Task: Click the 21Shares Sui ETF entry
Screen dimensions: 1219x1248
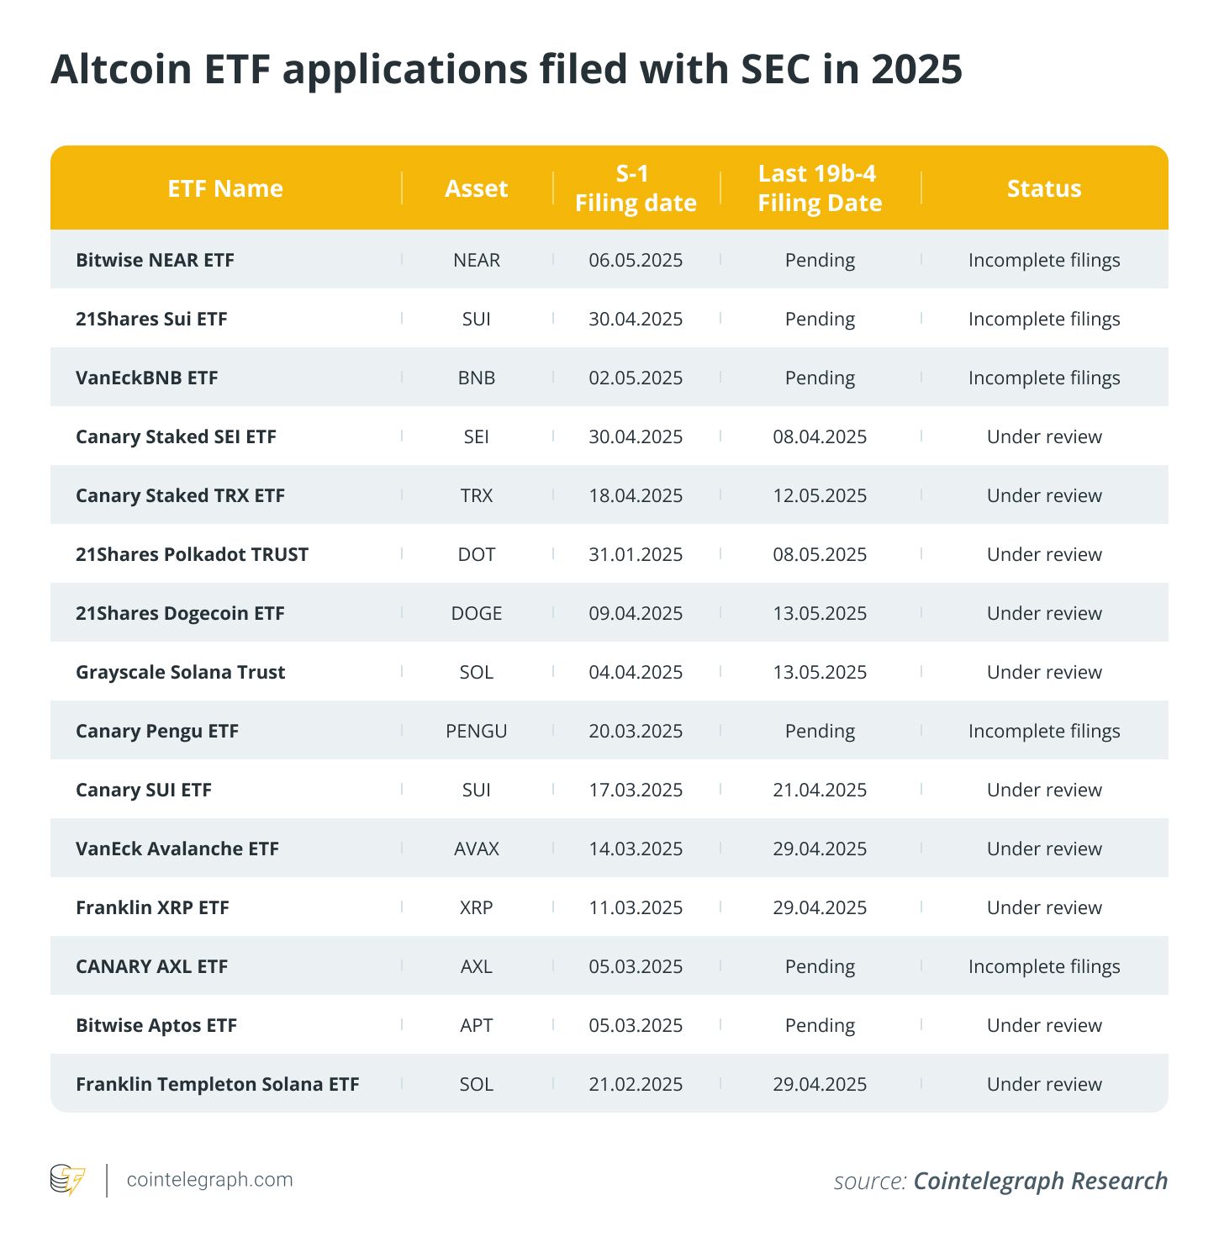Action: pos(151,319)
